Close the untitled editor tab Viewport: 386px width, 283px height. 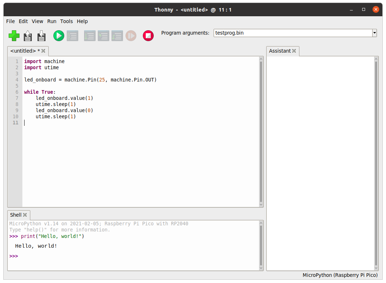click(x=43, y=51)
